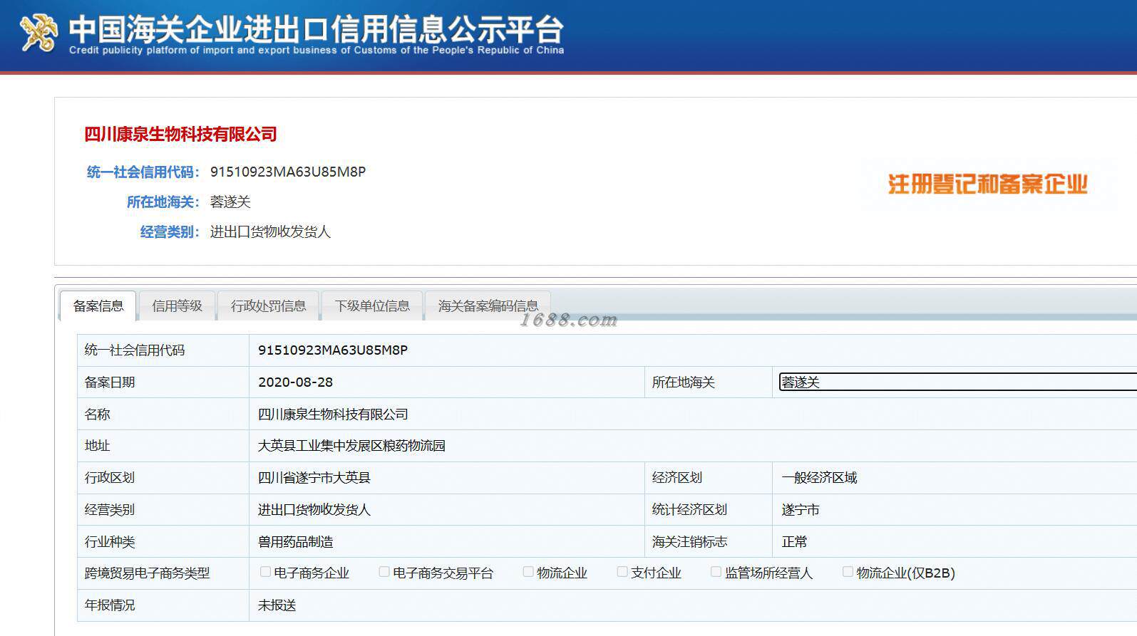Image resolution: width=1137 pixels, height=636 pixels.
Task: Click the address 大英县工业集中发展区粮药物流园
Action: [351, 446]
